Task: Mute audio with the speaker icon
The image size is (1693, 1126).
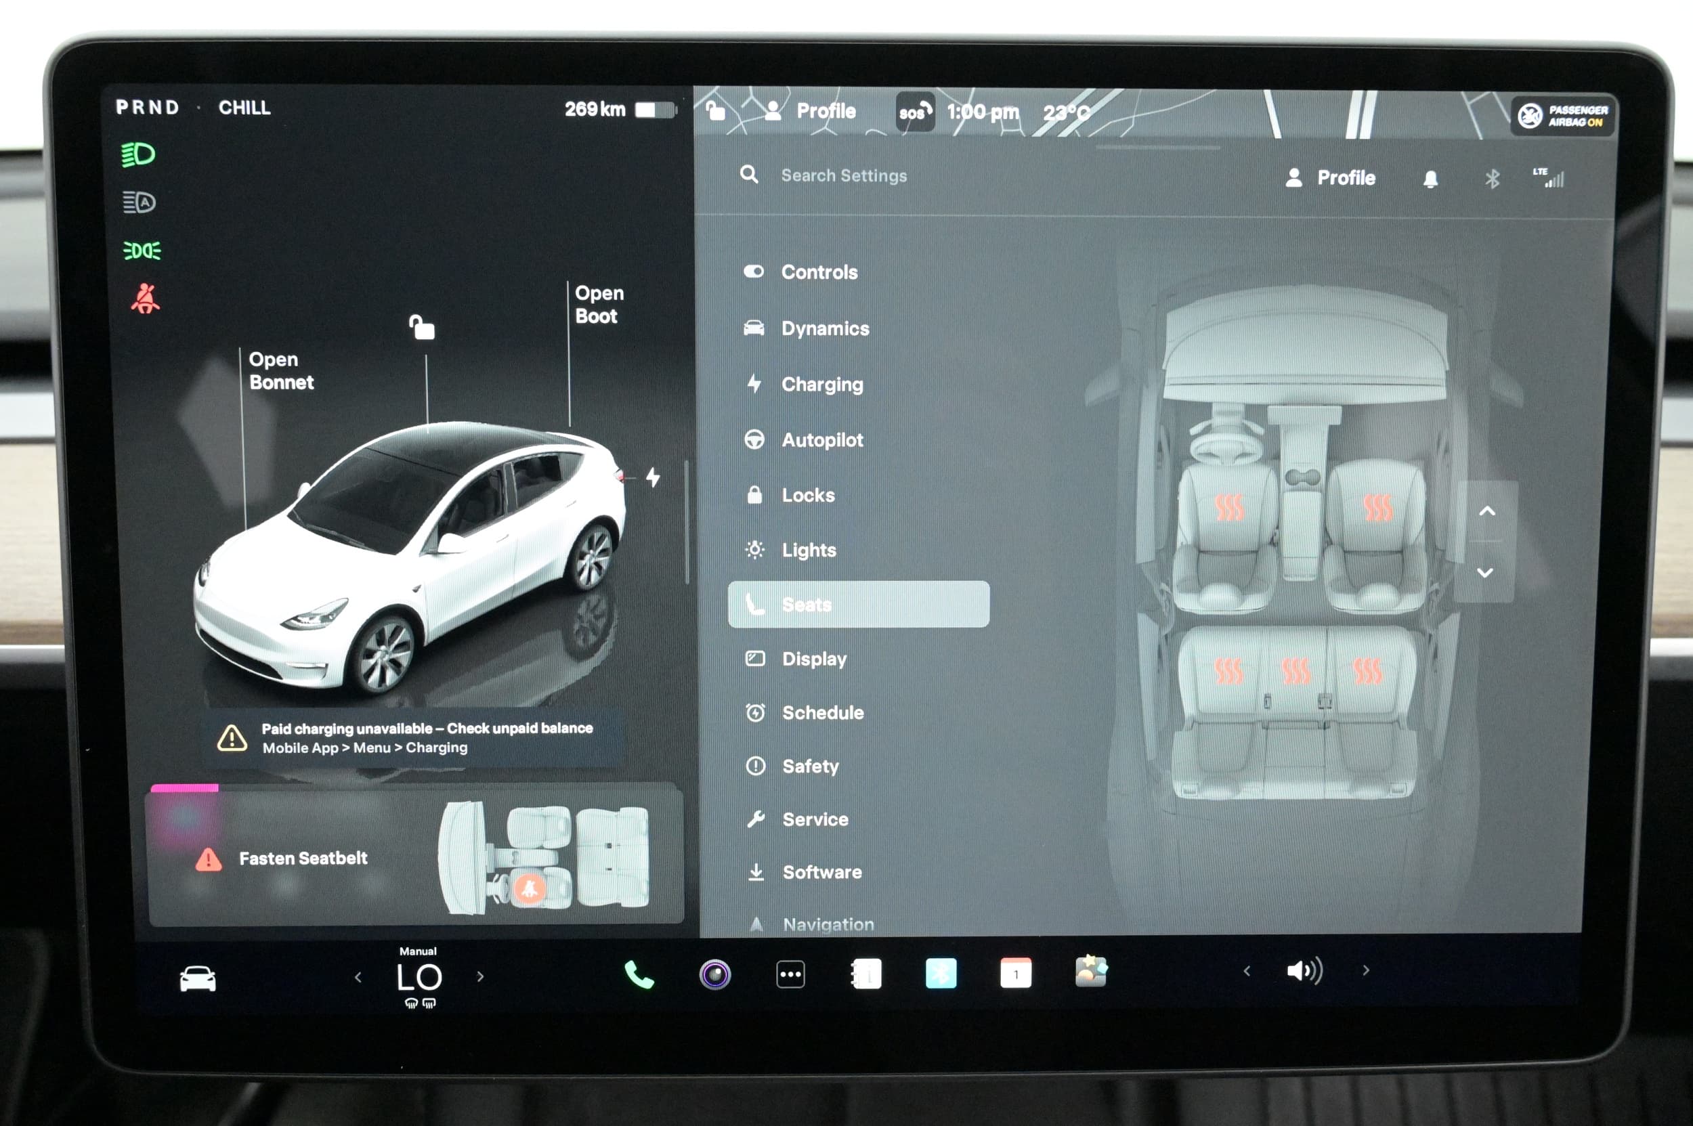Action: point(1304,971)
